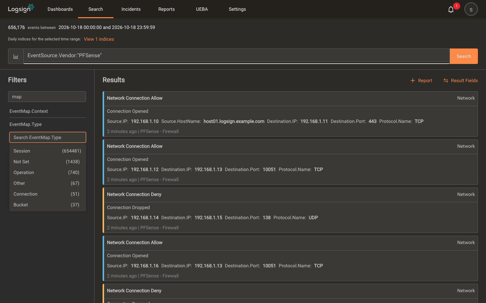Open the Result Fields option

tap(460, 80)
